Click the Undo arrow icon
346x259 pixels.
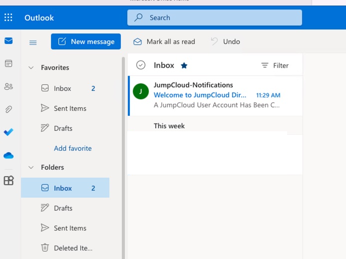pyautogui.click(x=214, y=41)
